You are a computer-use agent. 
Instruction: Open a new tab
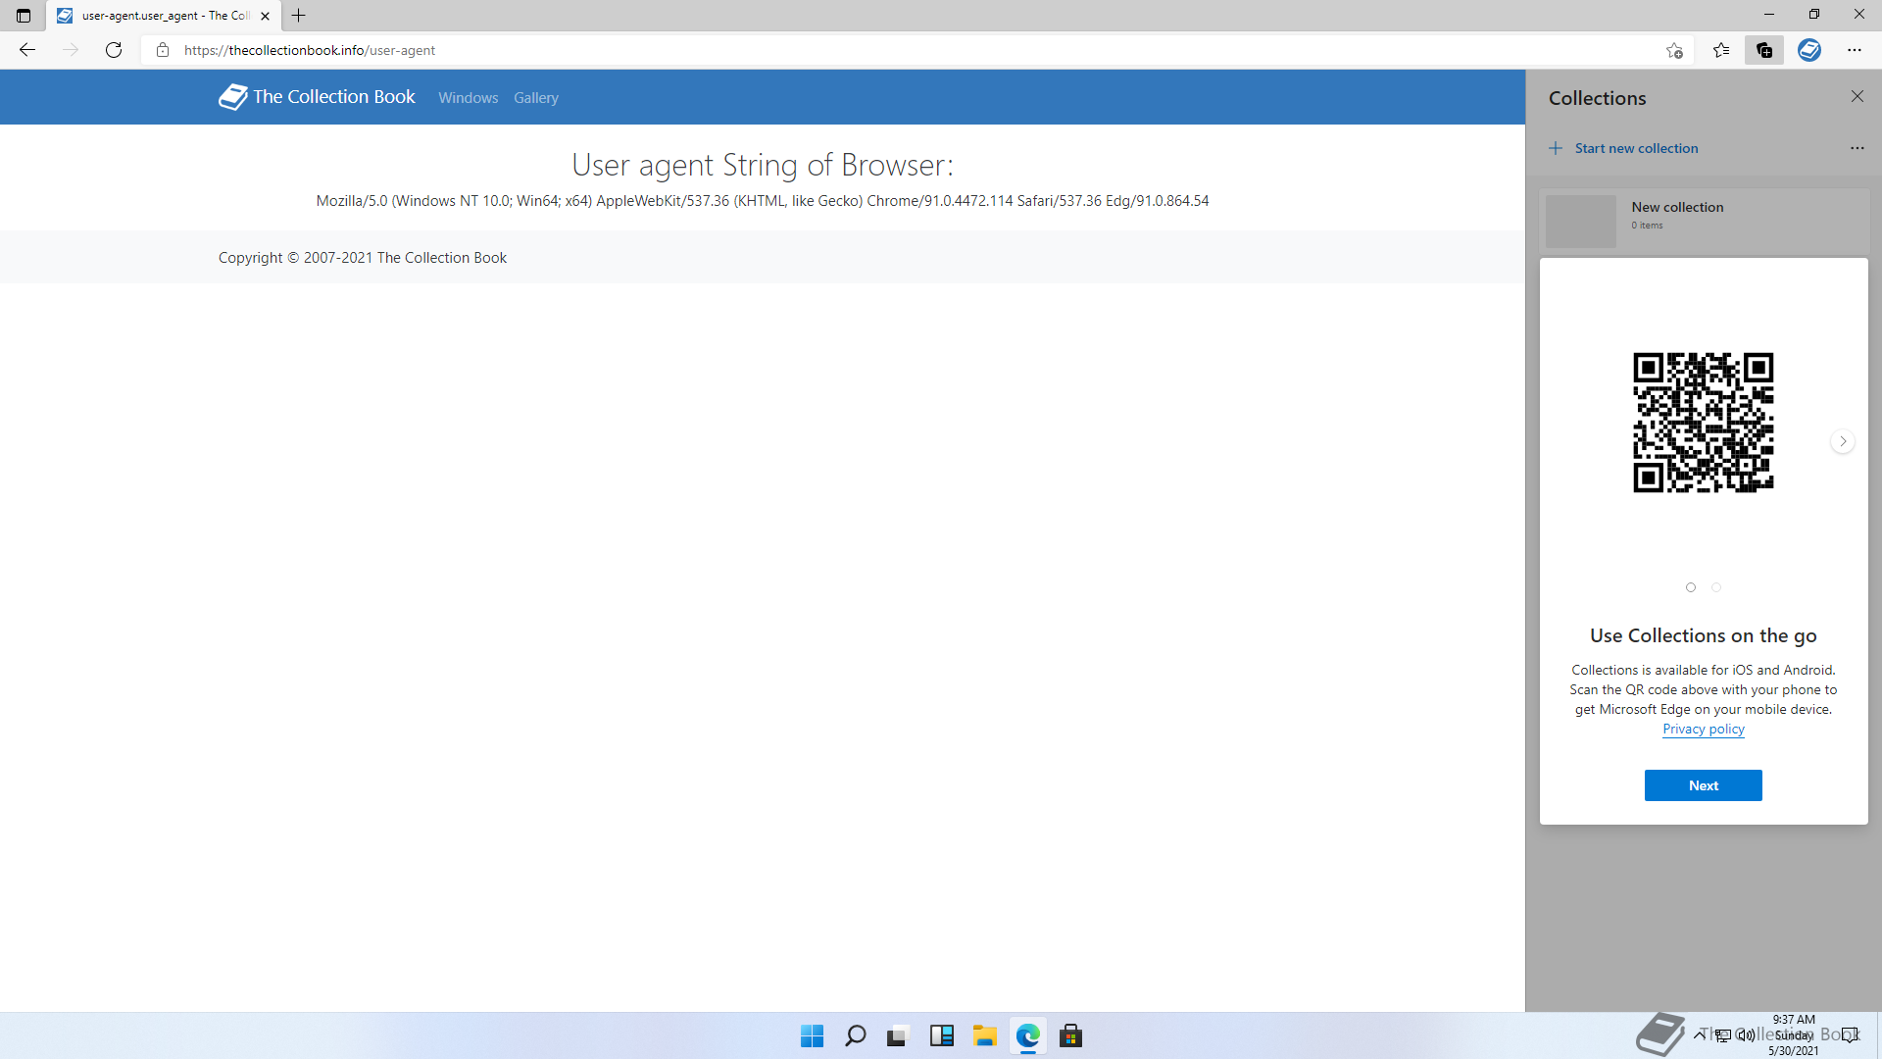click(299, 16)
